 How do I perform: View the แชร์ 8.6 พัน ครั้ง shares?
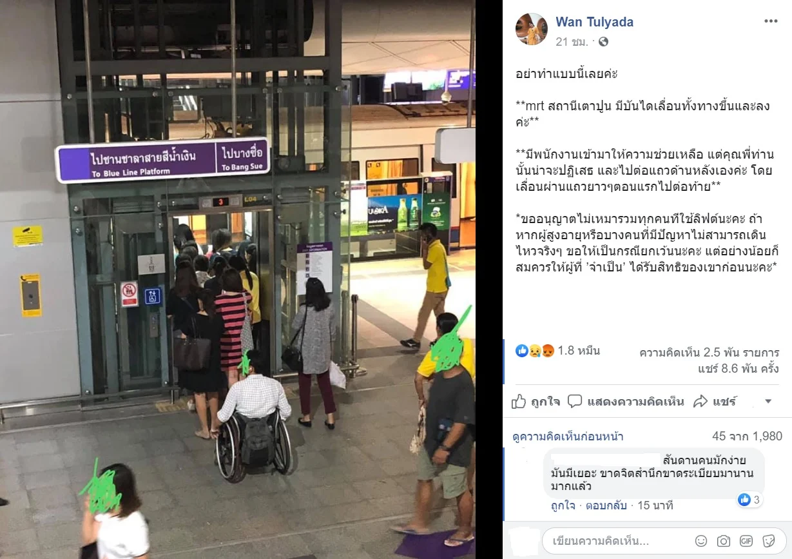click(x=739, y=369)
